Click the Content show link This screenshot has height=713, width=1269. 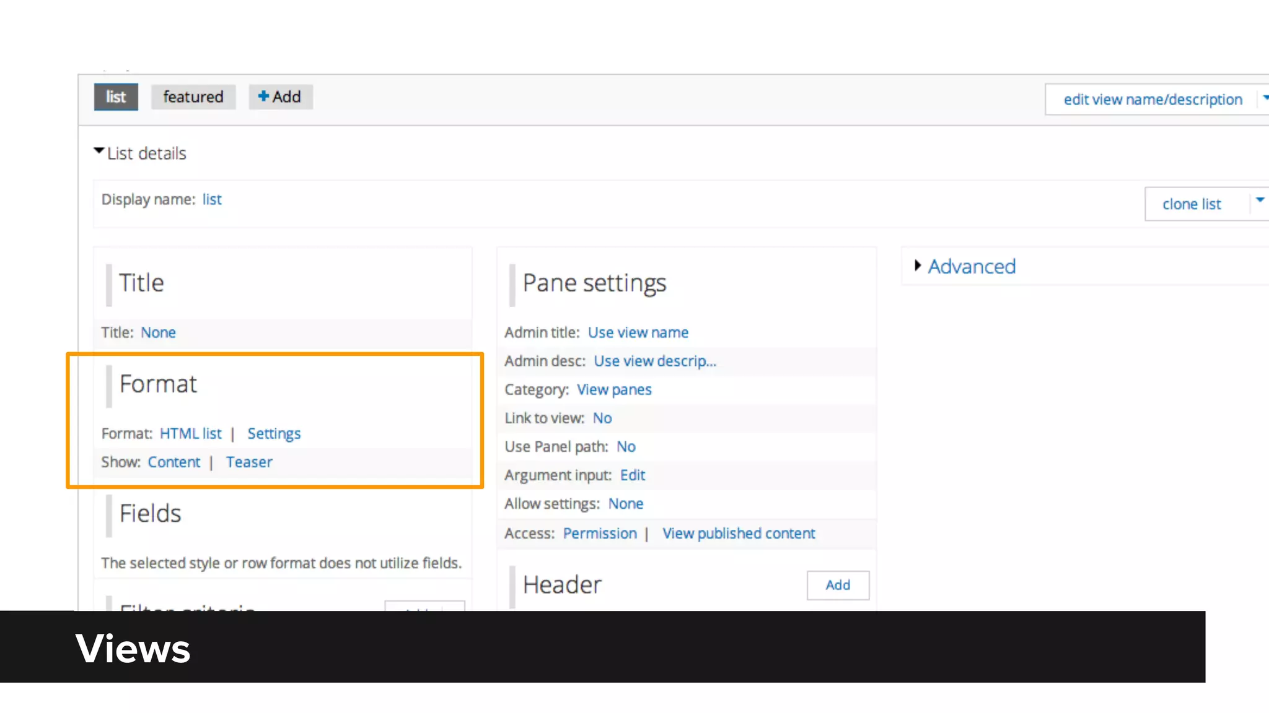click(173, 462)
